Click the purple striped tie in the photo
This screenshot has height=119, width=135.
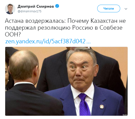(84, 104)
